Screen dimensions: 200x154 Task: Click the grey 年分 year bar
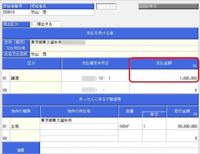pos(168,6)
